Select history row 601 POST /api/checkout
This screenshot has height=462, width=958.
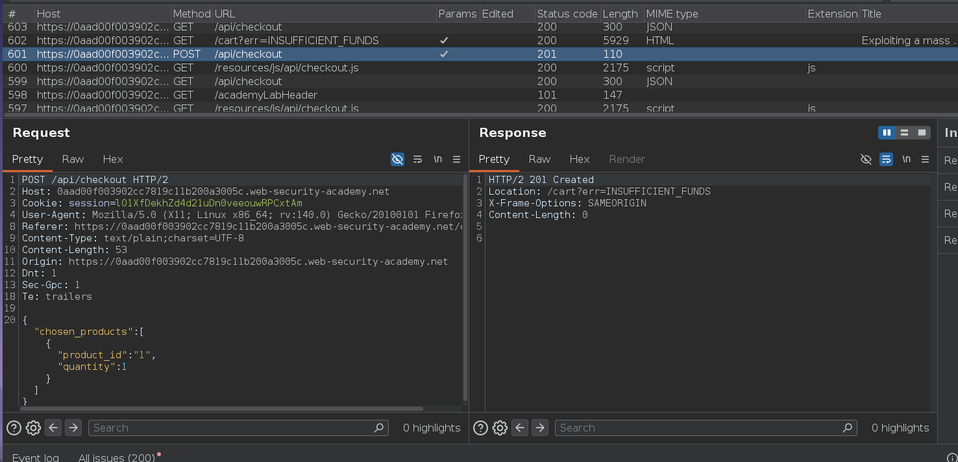479,54
